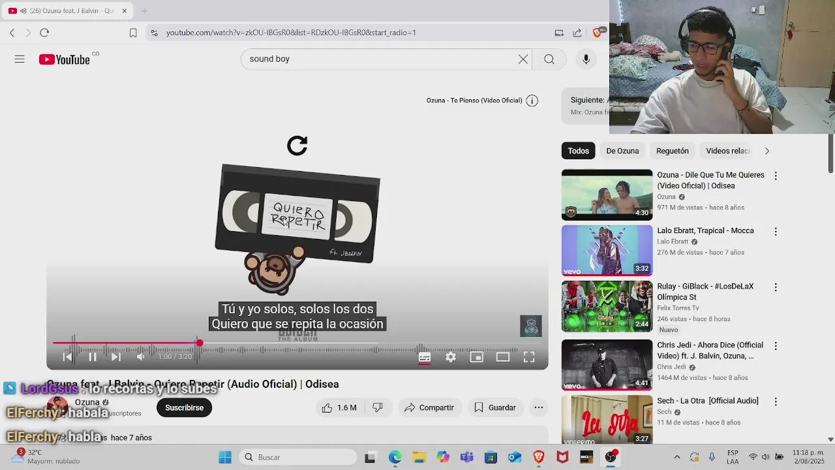The width and height of the screenshot is (835, 470).
Task: Click share icon in address bar
Action: 577,33
